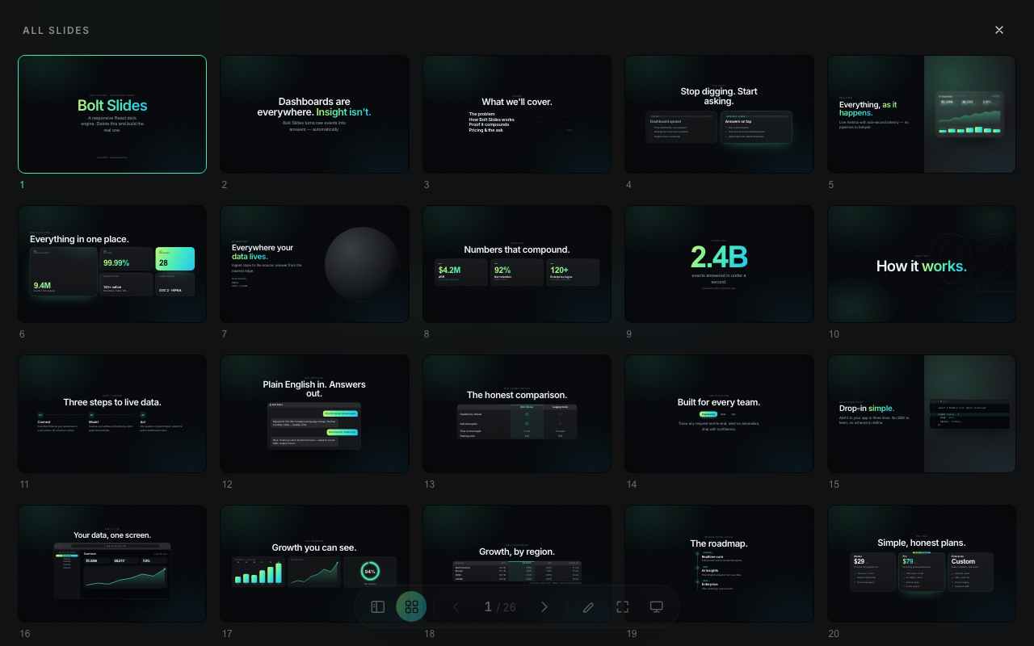Screen dimensions: 1034x646
Task: Open 'Plain English in. Answers out.' slide
Action: click(x=314, y=414)
